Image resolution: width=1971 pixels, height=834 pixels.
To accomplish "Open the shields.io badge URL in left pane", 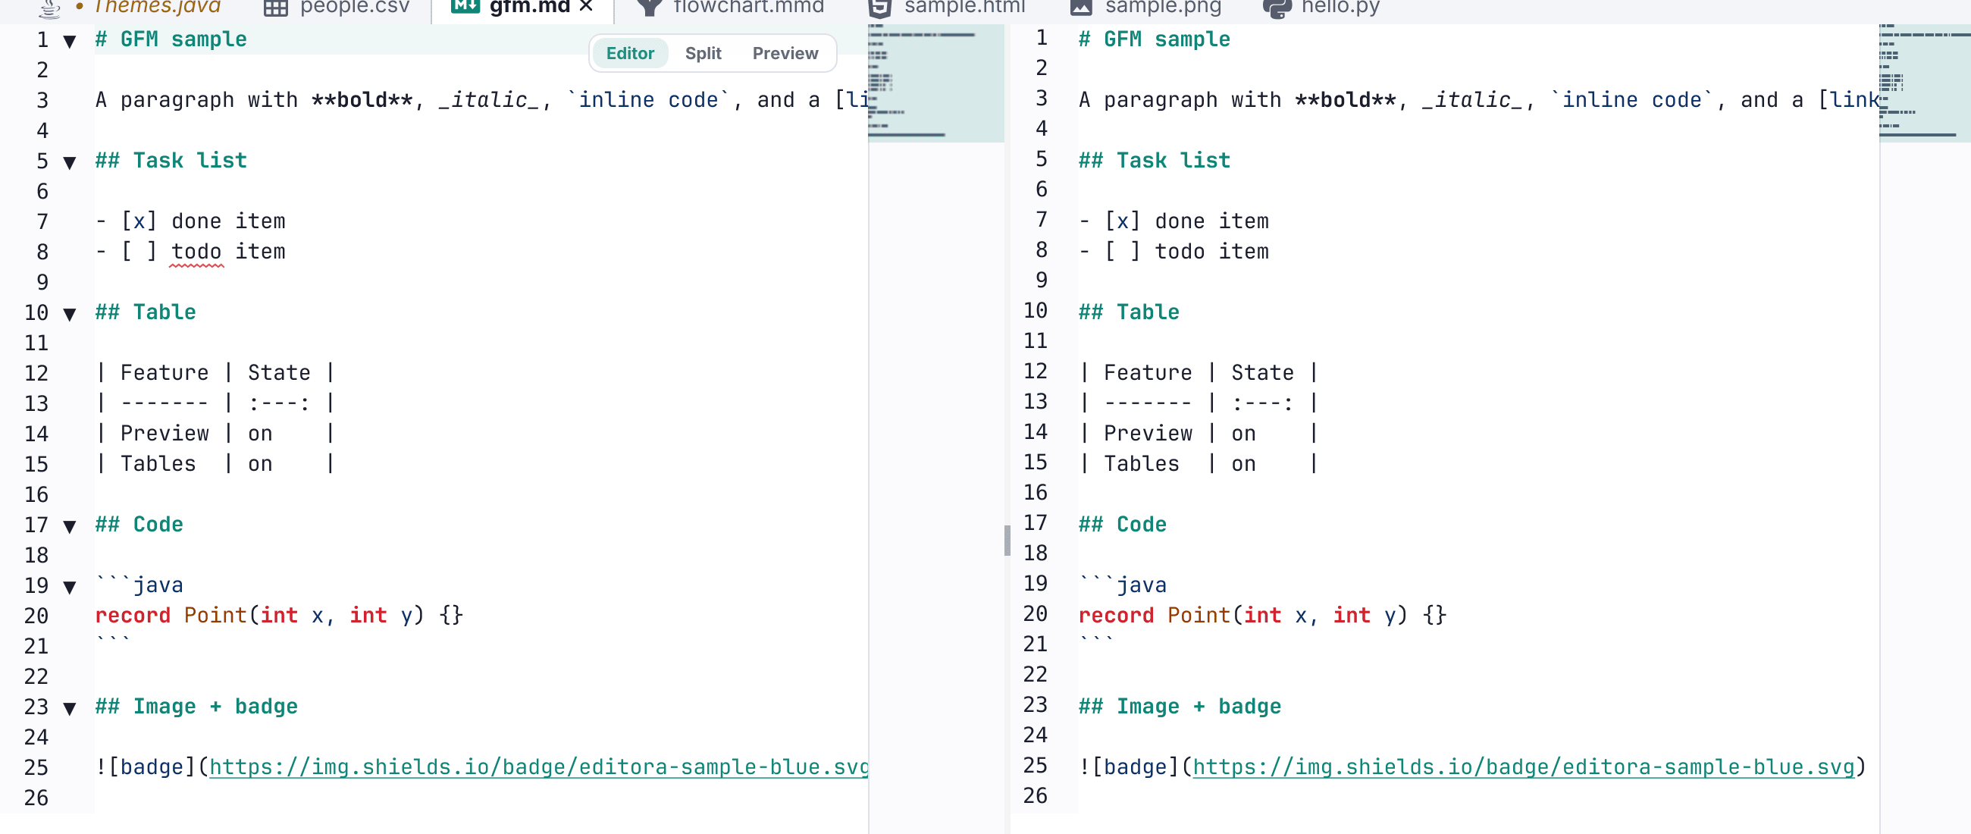I will click(x=539, y=767).
